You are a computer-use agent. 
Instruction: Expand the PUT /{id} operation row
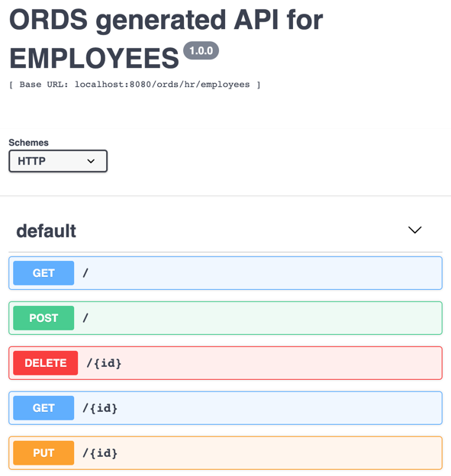coord(225,452)
